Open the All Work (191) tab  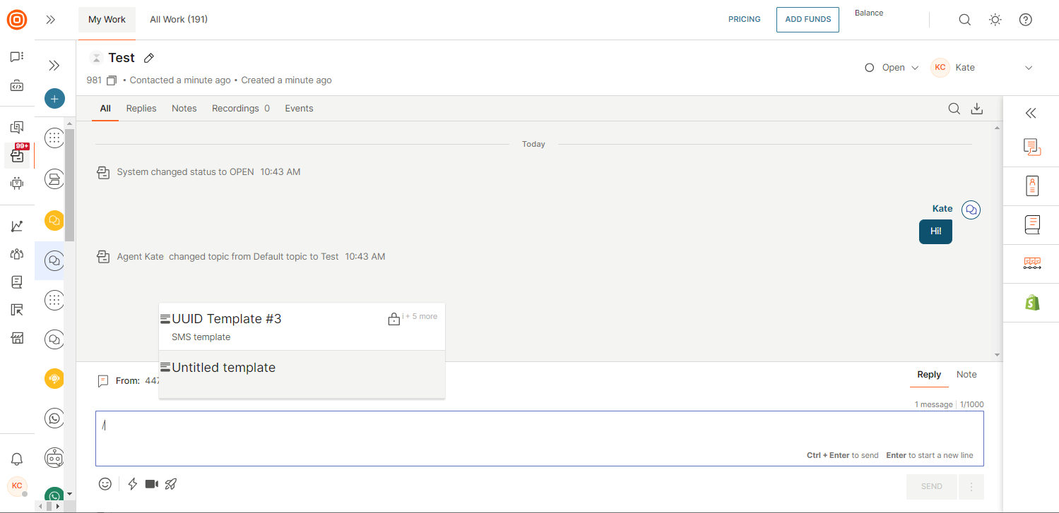[x=179, y=20]
